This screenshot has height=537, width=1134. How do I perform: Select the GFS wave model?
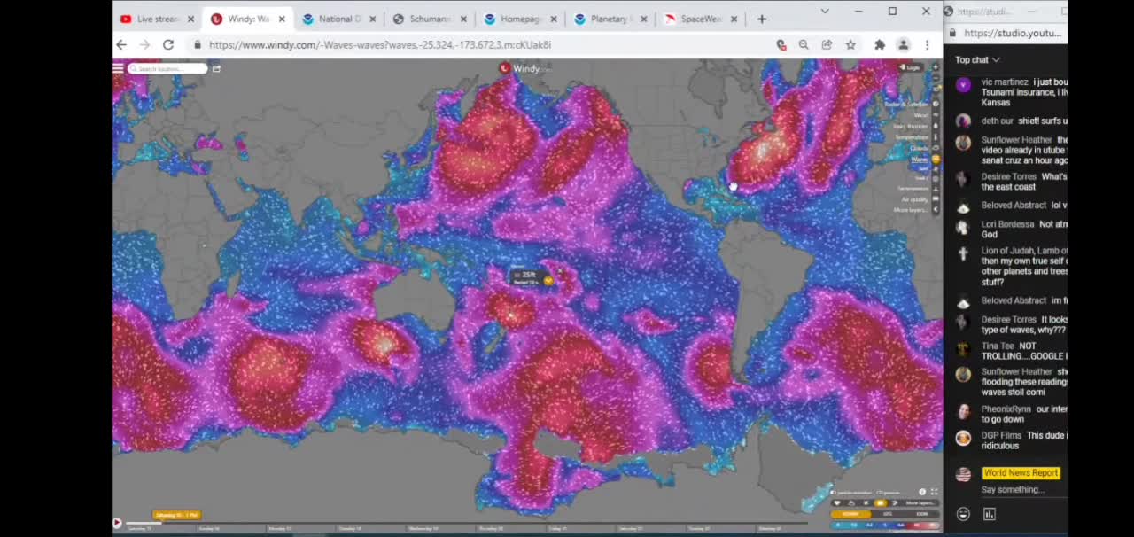[x=888, y=514]
